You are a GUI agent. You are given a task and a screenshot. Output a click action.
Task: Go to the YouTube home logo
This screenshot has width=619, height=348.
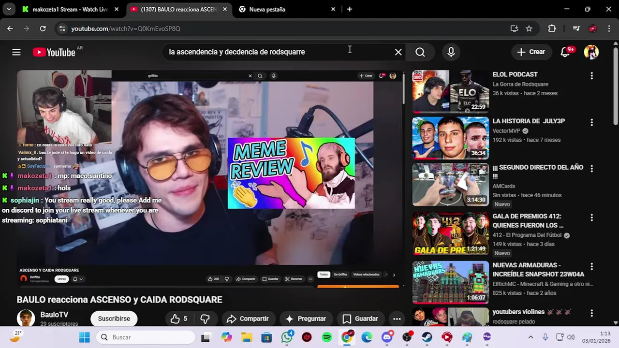pyautogui.click(x=54, y=52)
